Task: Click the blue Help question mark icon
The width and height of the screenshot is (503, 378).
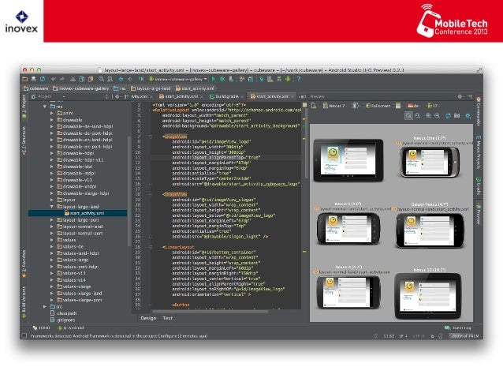Action: pyautogui.click(x=299, y=79)
